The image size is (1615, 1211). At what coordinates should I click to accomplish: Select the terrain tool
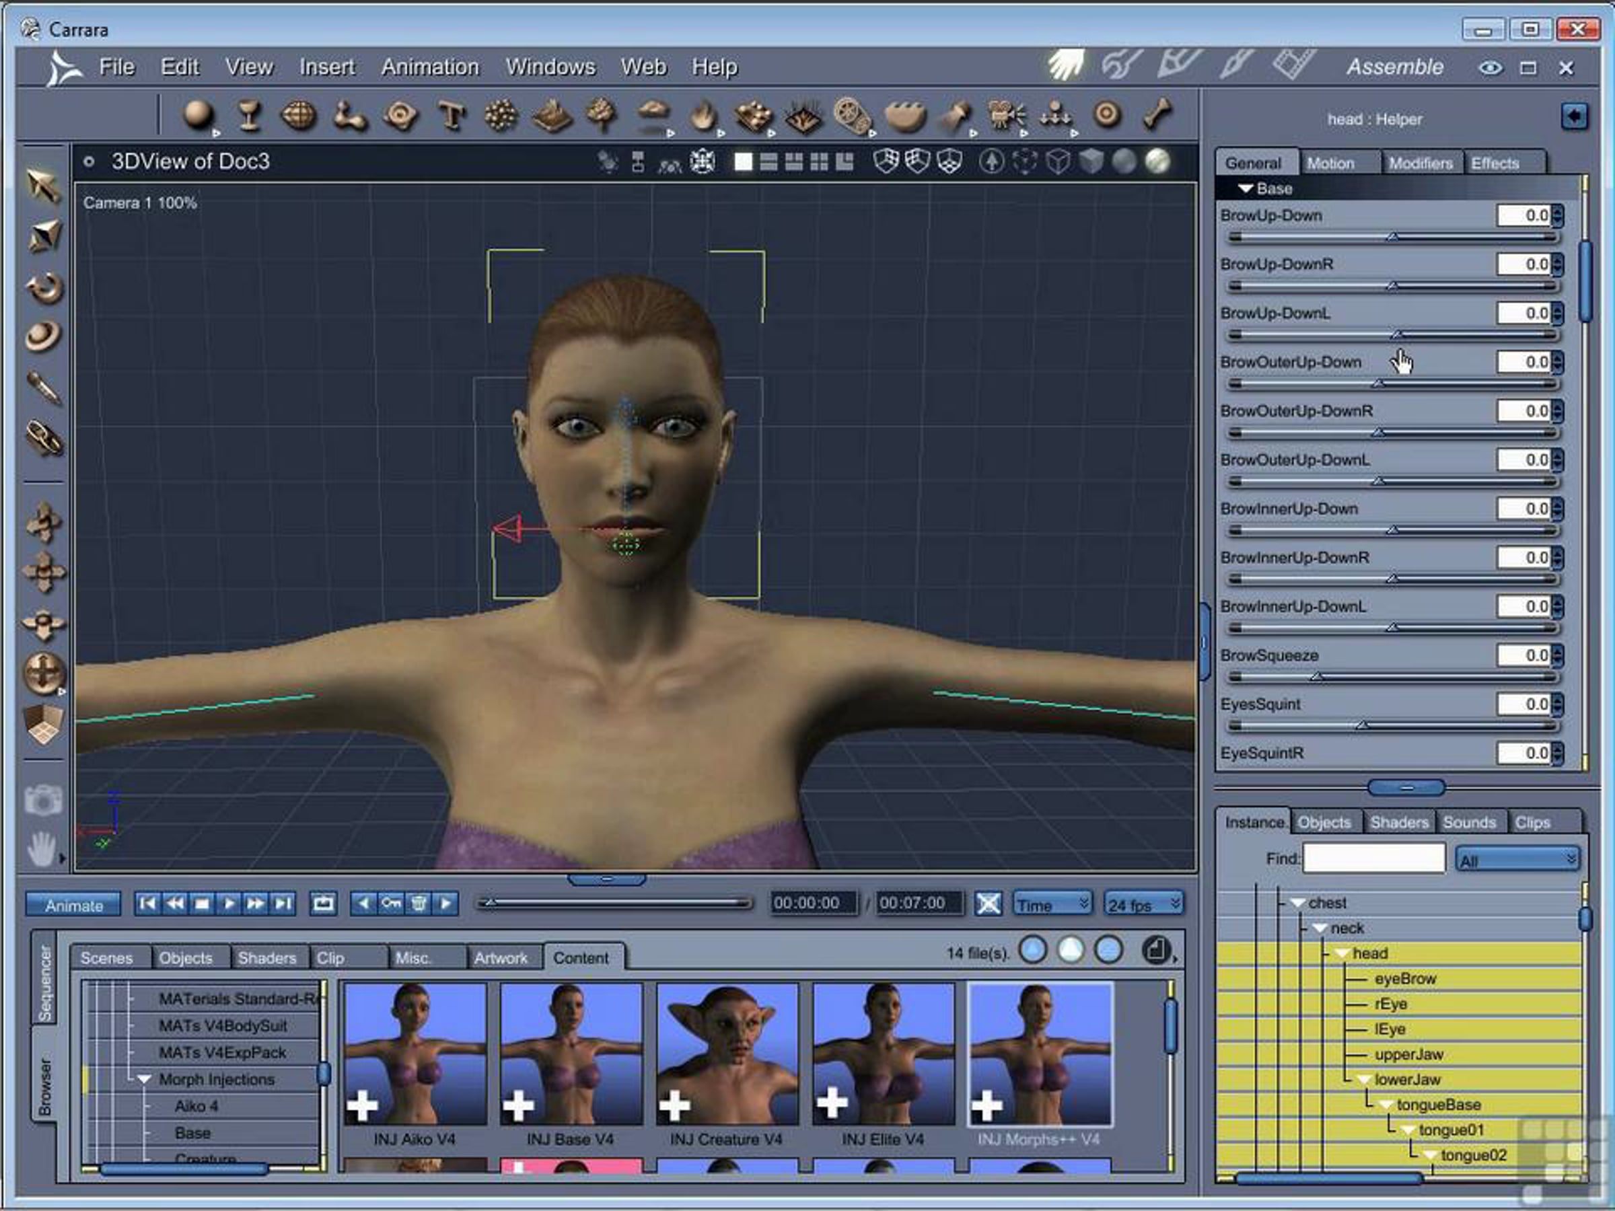pos(552,115)
